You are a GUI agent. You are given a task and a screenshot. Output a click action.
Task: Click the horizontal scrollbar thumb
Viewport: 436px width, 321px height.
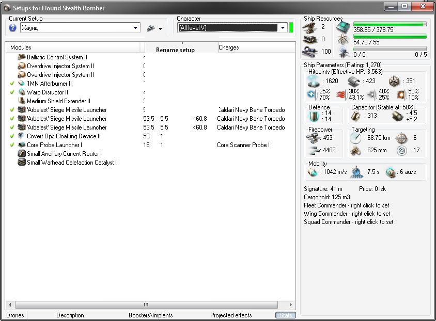(146, 304)
